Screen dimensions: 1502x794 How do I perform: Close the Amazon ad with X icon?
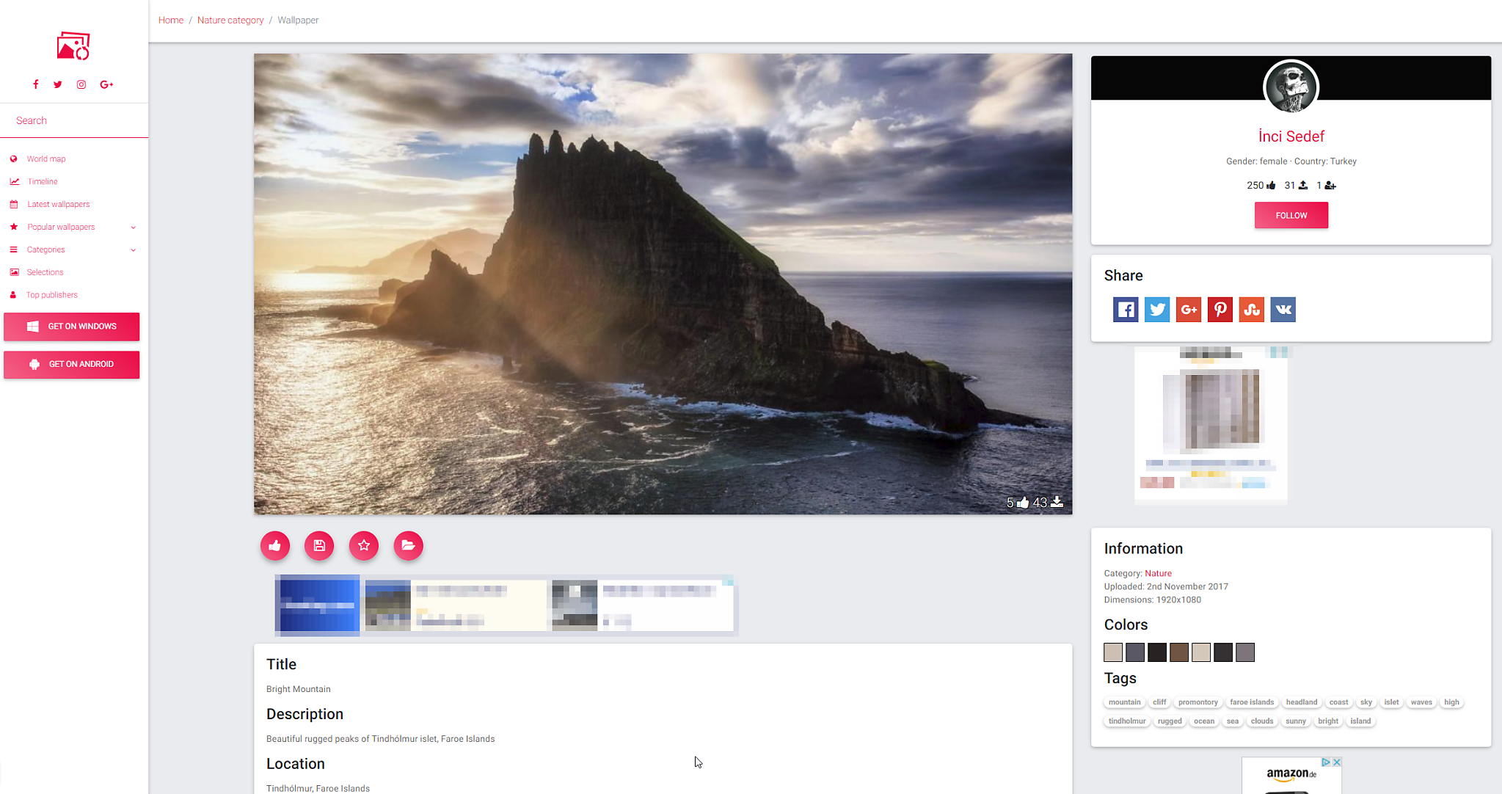click(x=1336, y=762)
